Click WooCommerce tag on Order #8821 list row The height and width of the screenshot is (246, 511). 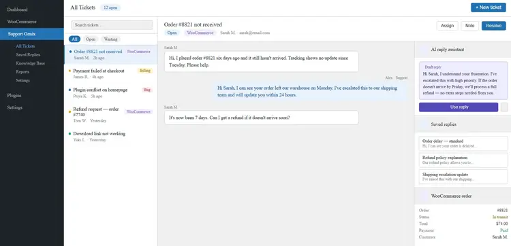point(138,52)
